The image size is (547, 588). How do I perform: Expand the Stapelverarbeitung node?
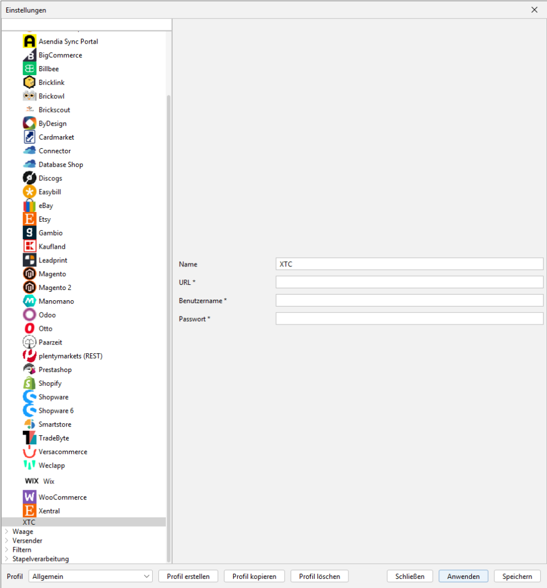6,559
